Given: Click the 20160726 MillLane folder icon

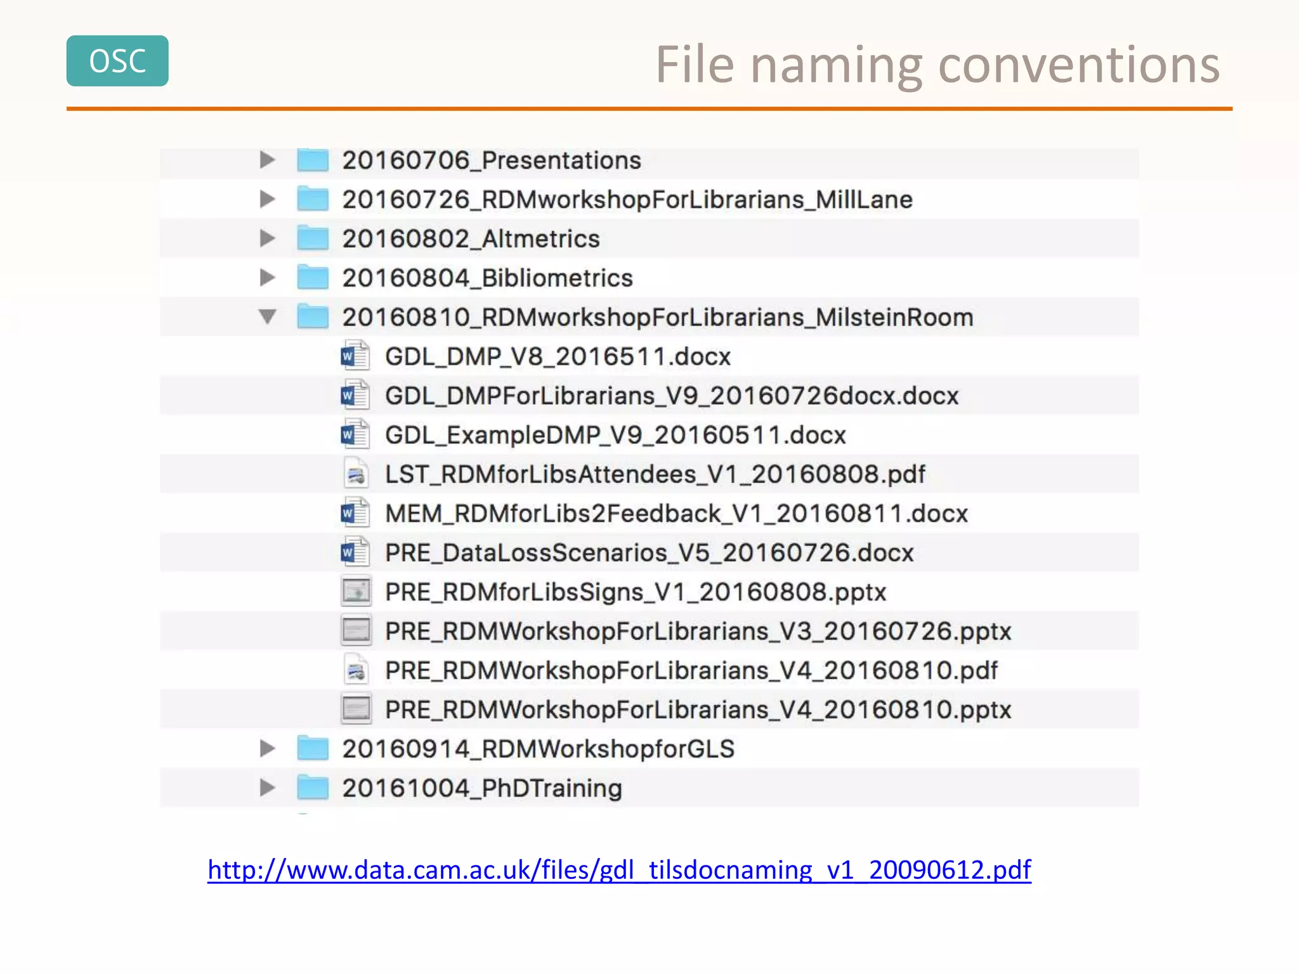Looking at the screenshot, I should (x=313, y=199).
